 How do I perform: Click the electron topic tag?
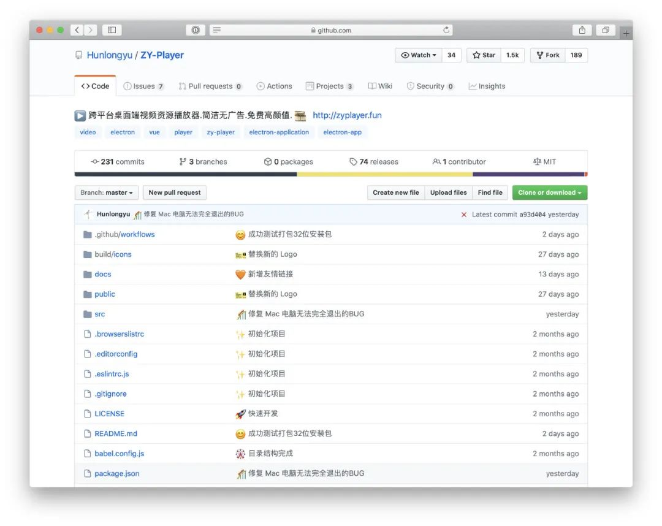123,132
